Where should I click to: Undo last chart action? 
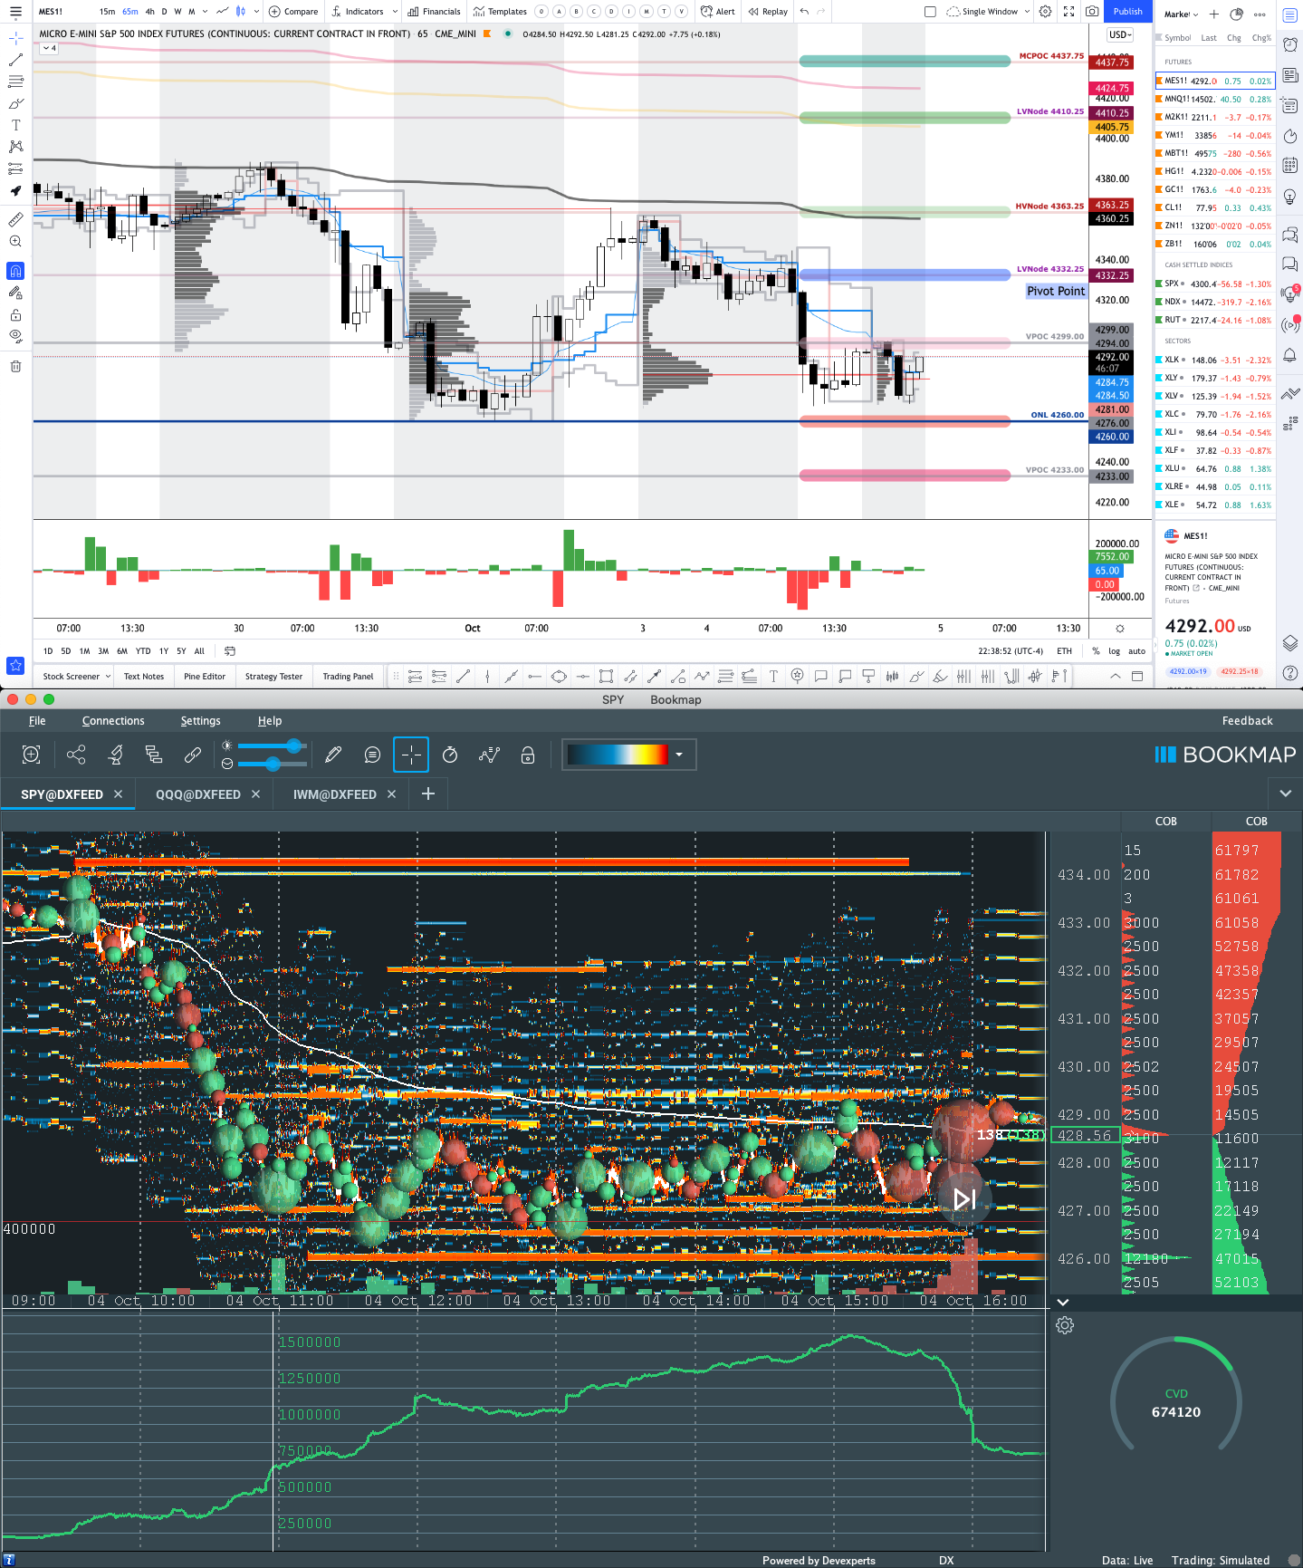(804, 12)
